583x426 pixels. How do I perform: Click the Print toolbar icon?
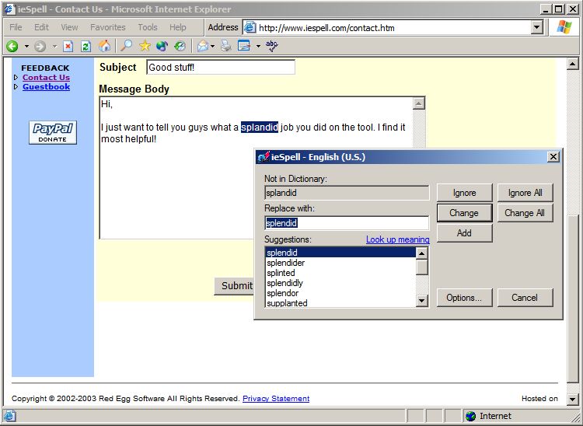click(225, 46)
